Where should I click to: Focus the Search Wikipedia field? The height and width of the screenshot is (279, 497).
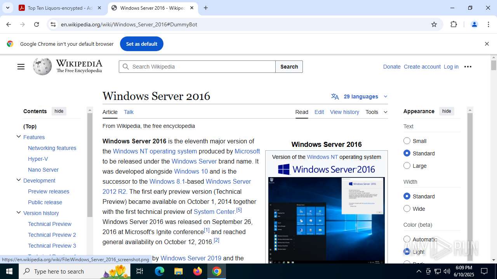197,67
